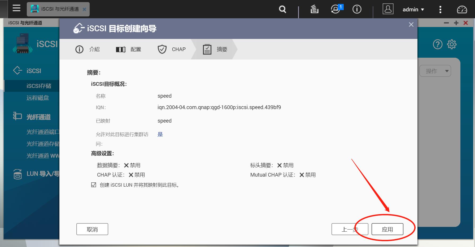Viewport: 475px width, 247px height.
Task: Open the help question mark in iSCSI window
Action: [437, 44]
